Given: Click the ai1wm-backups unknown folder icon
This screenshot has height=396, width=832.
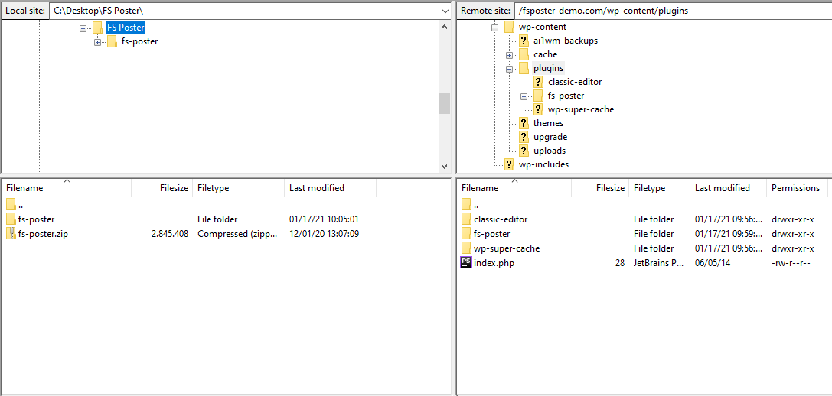Looking at the screenshot, I should pos(524,41).
